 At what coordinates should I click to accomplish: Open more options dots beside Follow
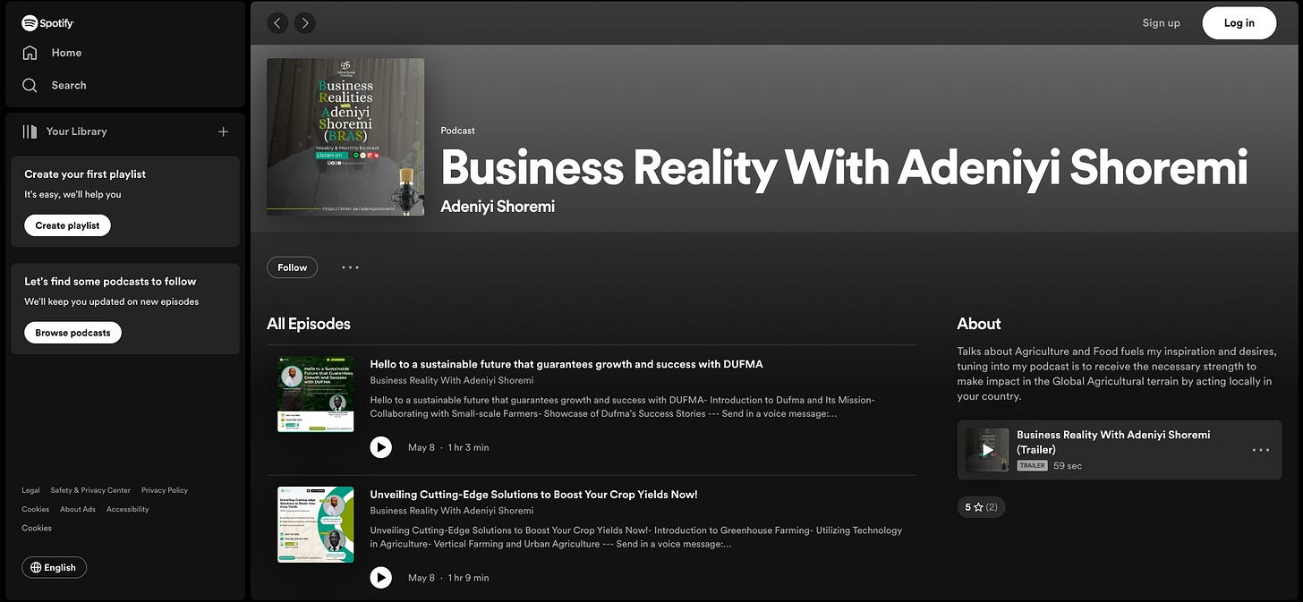coord(350,267)
